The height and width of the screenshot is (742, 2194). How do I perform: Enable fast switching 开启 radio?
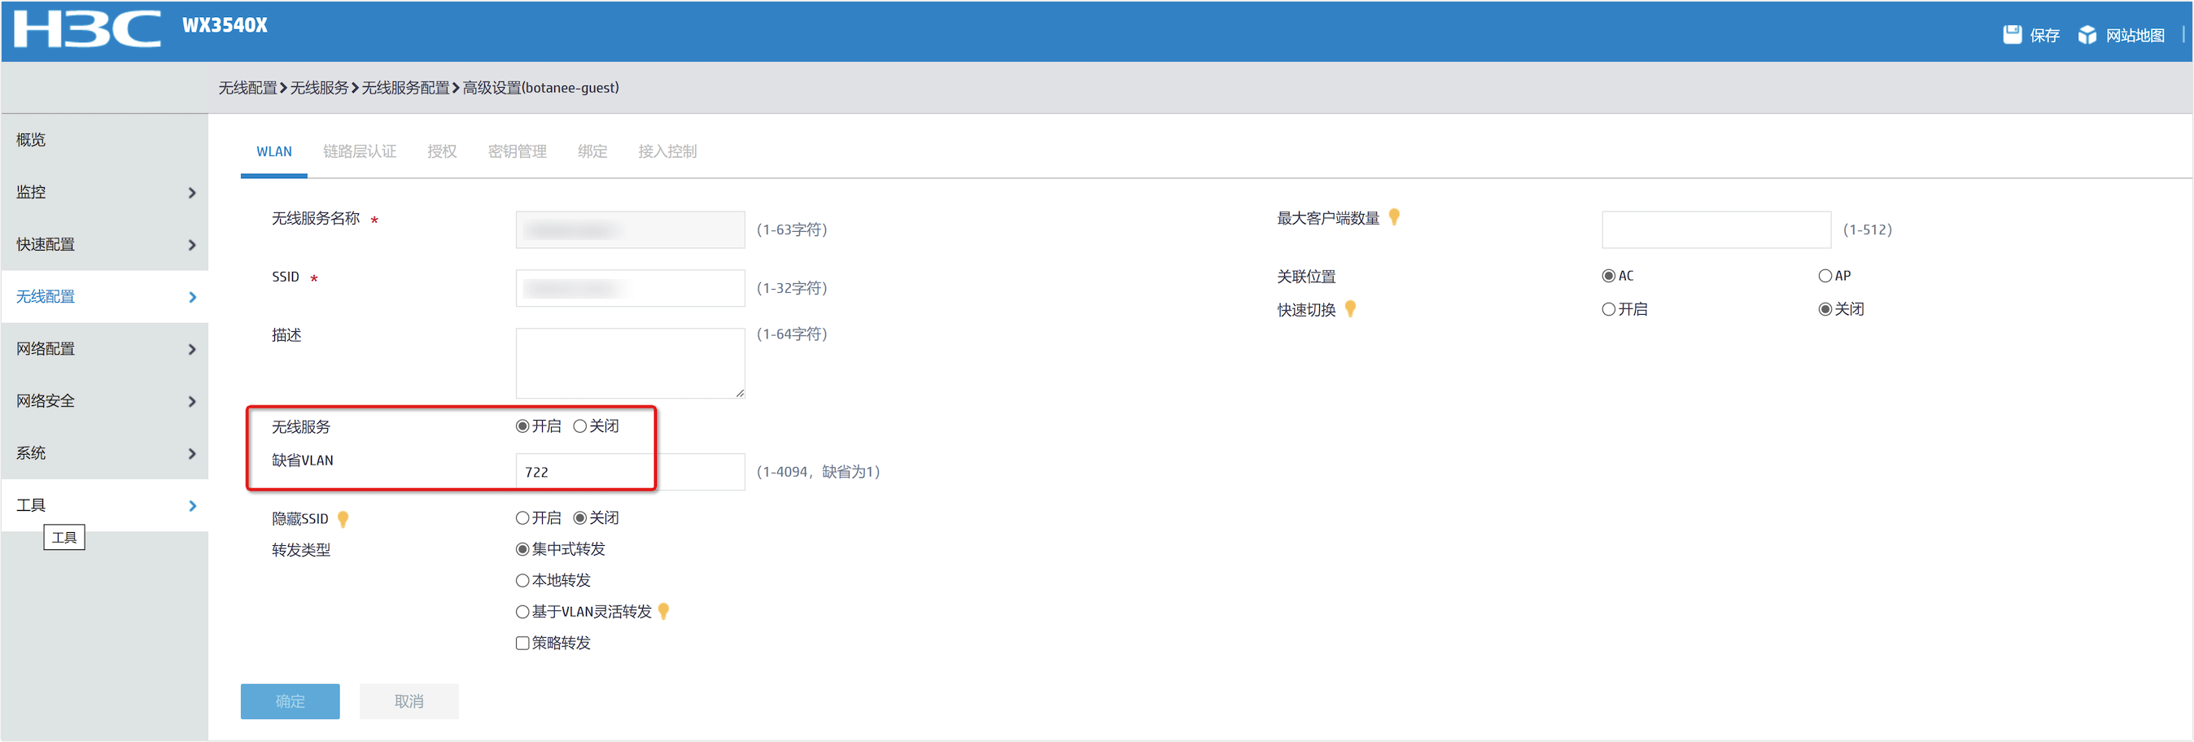(x=1608, y=309)
